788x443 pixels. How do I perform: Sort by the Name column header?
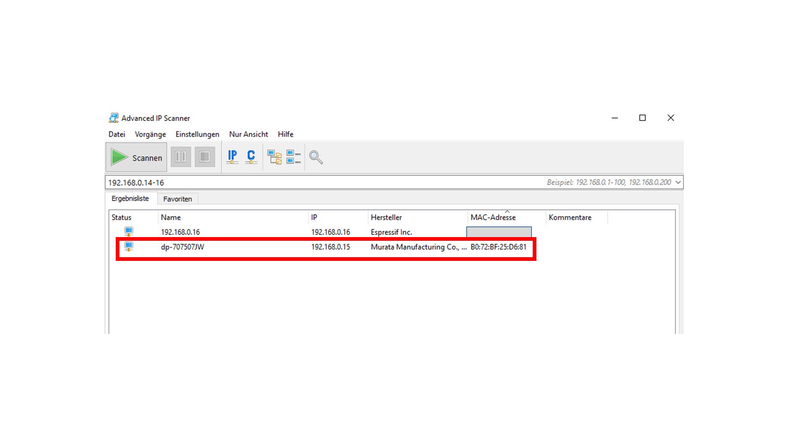click(233, 217)
